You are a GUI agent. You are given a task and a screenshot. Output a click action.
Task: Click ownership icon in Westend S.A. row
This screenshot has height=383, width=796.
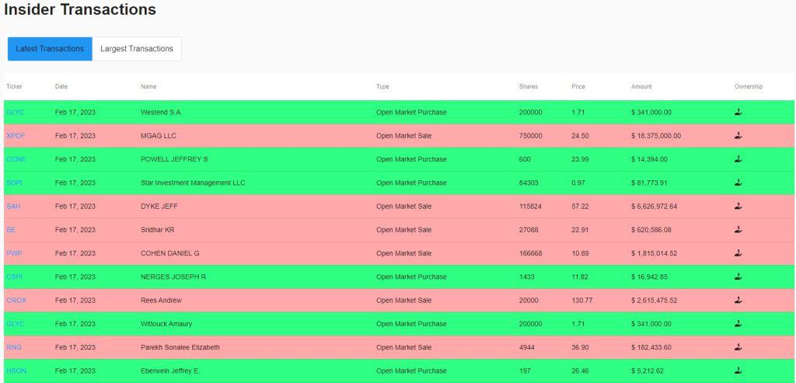[738, 112]
